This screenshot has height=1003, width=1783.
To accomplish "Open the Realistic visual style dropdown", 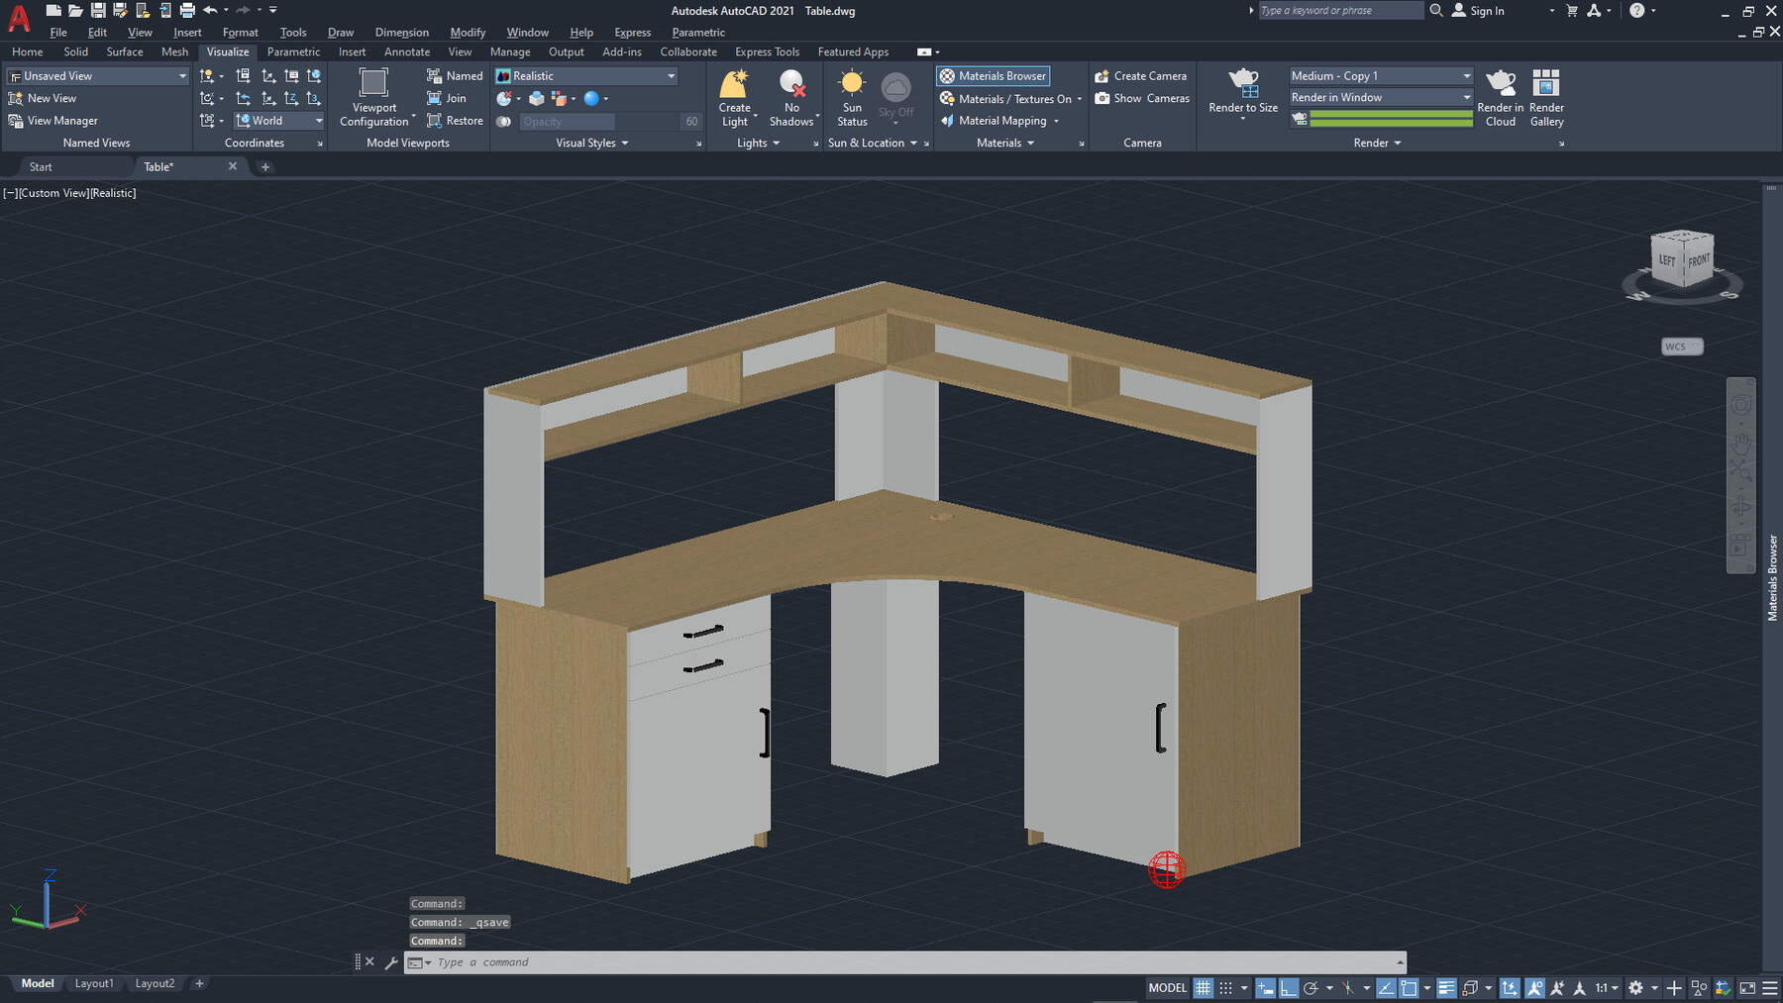I will [670, 75].
